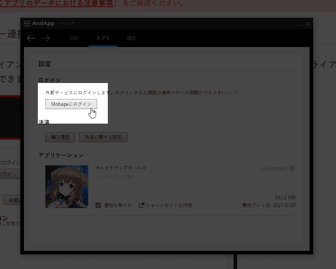Go forward with the right arrow
This screenshot has height=269, width=336.
(45, 38)
